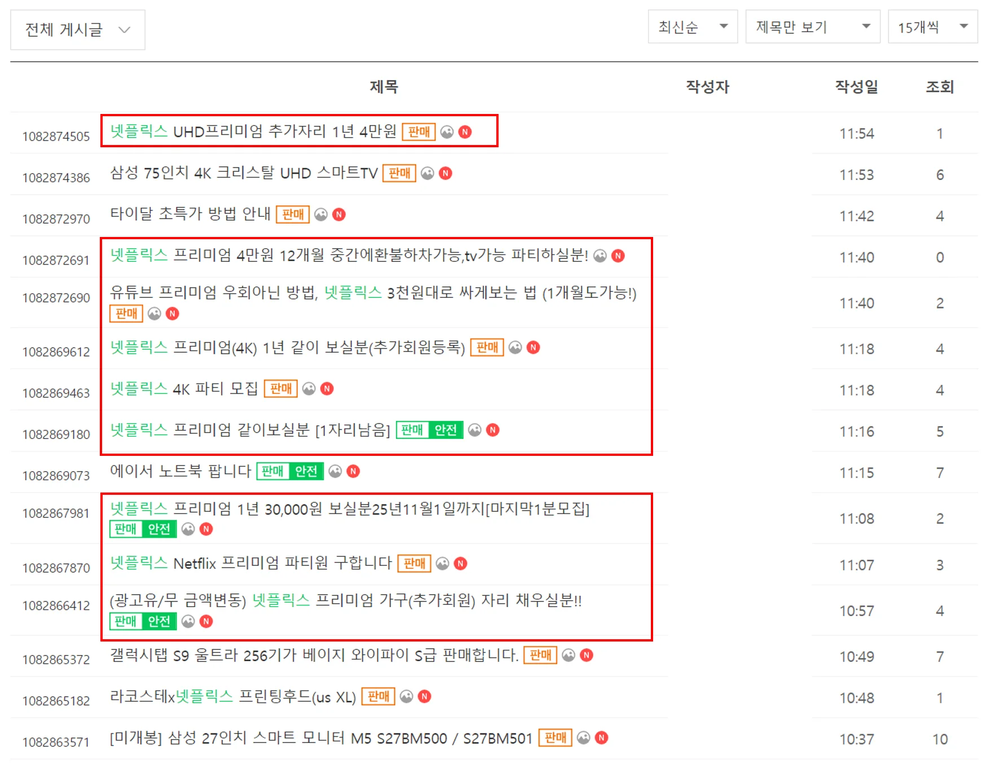Open the post '(광고유/무 금액변동) 넷플릭스 프리미엄 가구'
The image size is (987, 769).
pyautogui.click(x=346, y=600)
